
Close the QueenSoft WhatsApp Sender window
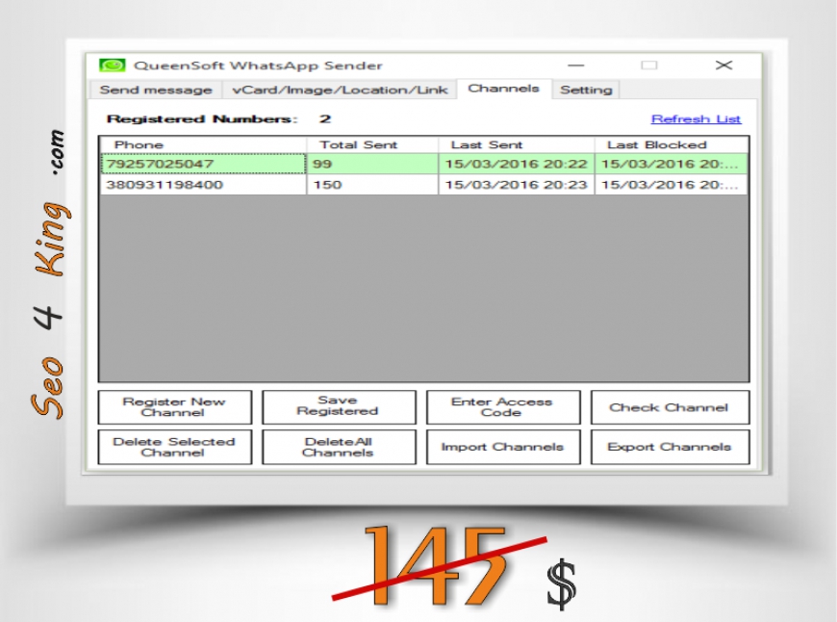coord(723,65)
